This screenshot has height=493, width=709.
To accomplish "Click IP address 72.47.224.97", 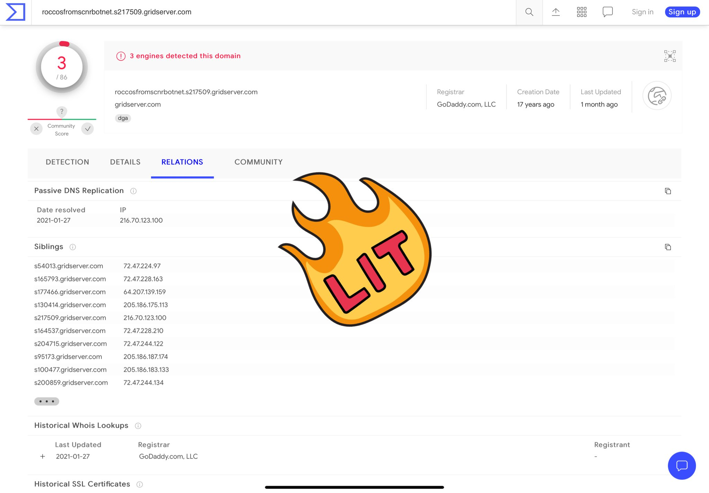I will [x=142, y=266].
